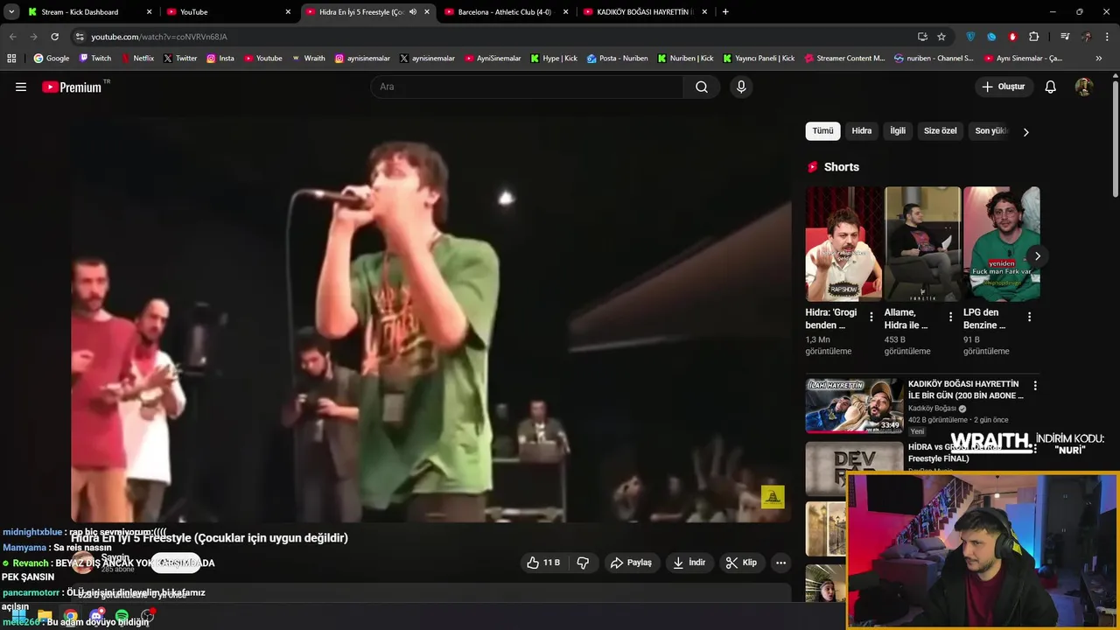Like the video with thumbs up
1120x630 pixels.
click(x=542, y=563)
